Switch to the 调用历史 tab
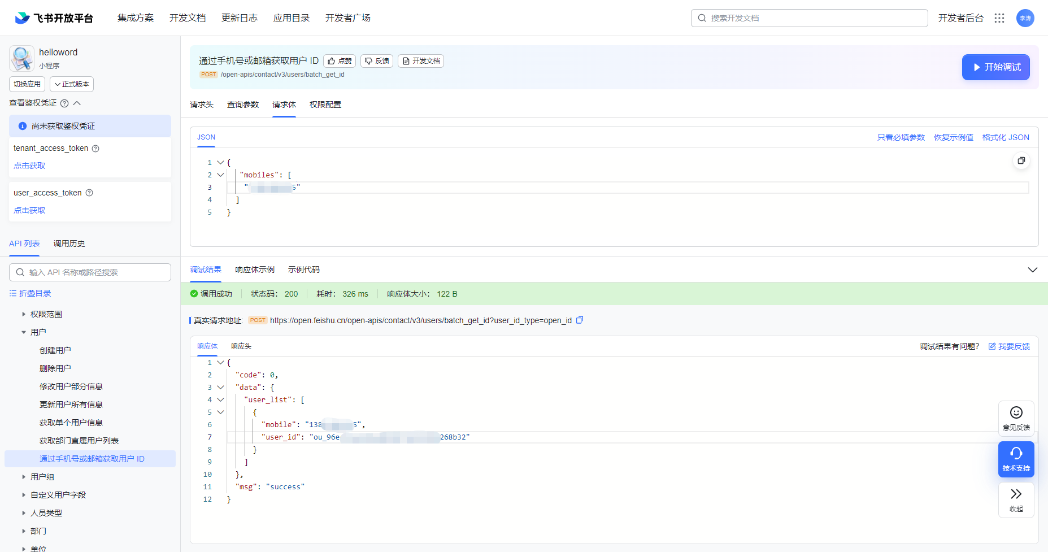This screenshot has width=1048, height=552. [x=69, y=244]
